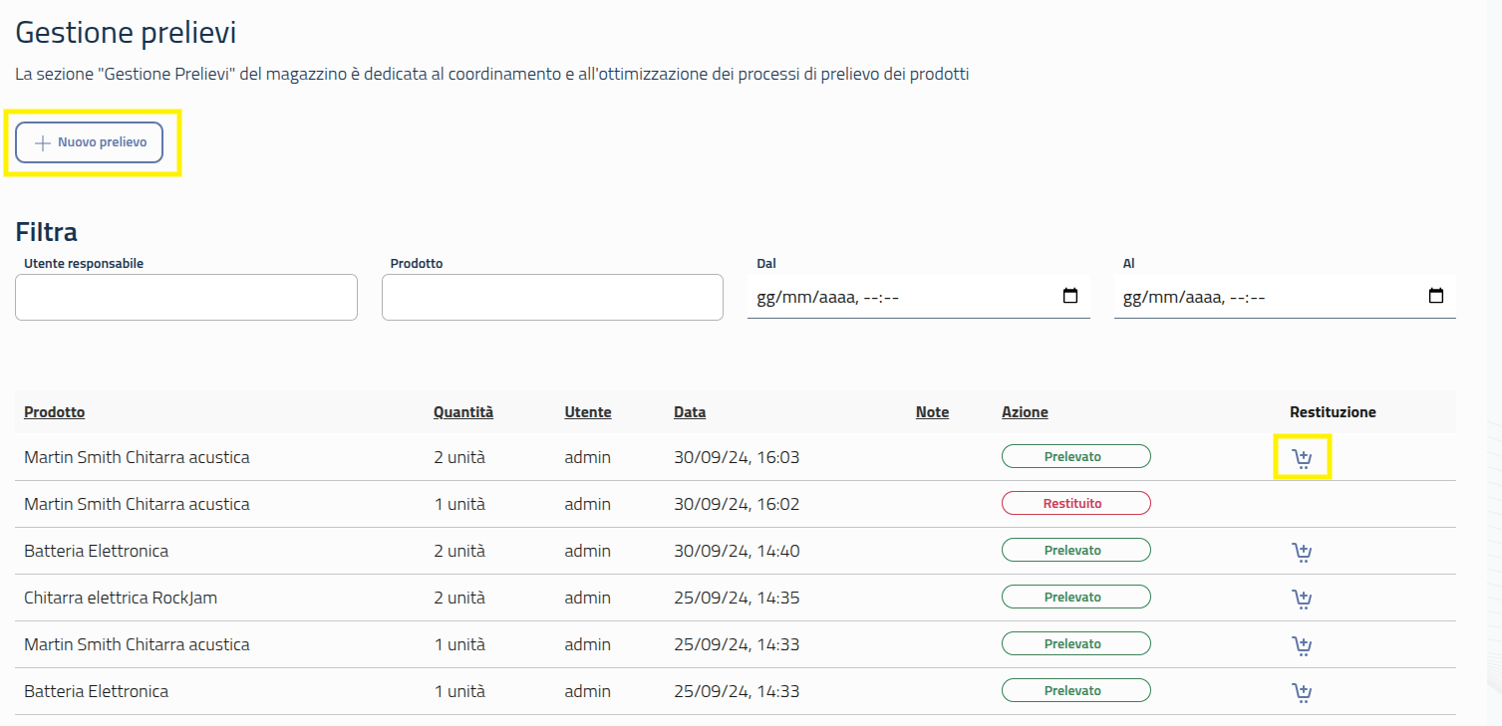The width and height of the screenshot is (1502, 726).
Task: Sort table by Utente column header
Action: [588, 412]
